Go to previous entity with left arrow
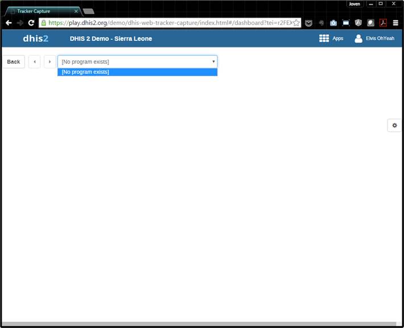The width and height of the screenshot is (404, 328). [x=35, y=62]
